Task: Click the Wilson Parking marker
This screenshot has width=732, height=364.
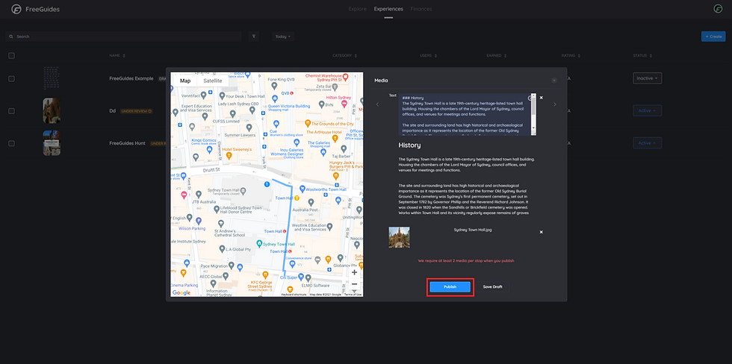Action: click(199, 221)
